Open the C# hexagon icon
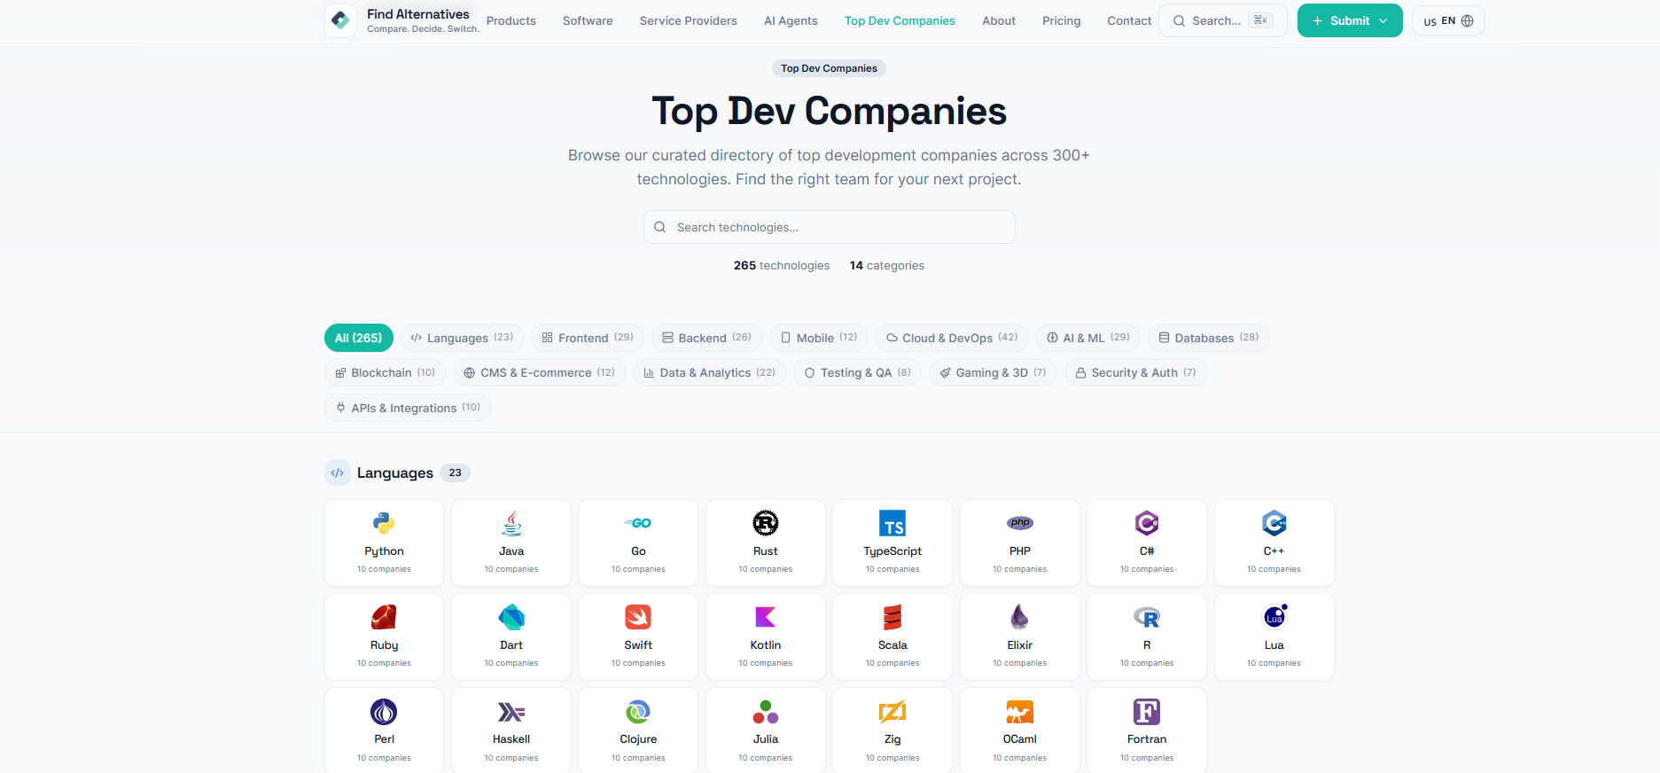This screenshot has width=1660, height=773. (1147, 523)
